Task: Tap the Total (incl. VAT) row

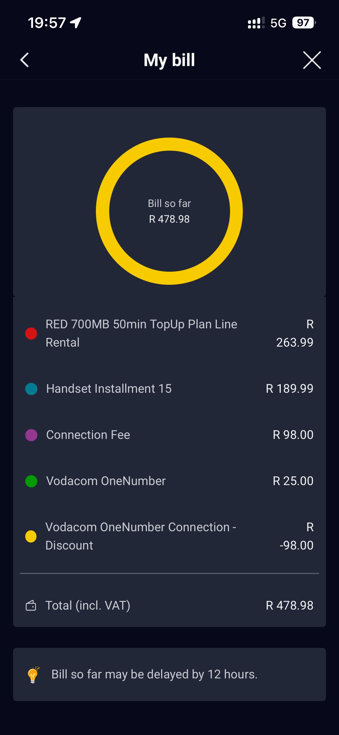Action: (169, 606)
